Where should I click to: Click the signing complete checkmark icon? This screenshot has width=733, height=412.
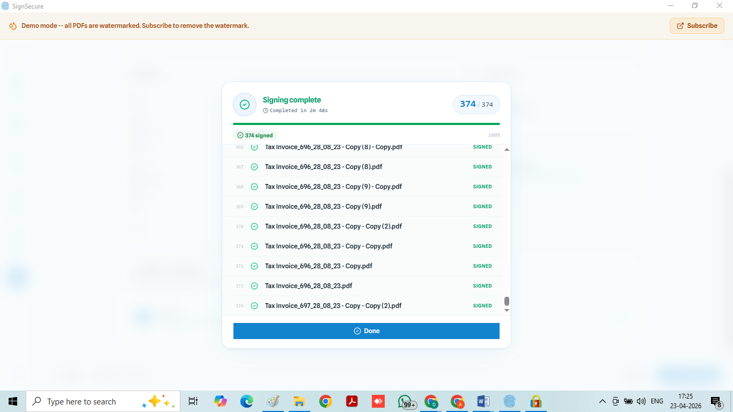click(x=245, y=105)
